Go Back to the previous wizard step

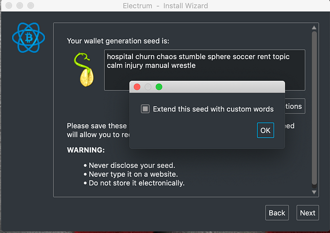[277, 213]
